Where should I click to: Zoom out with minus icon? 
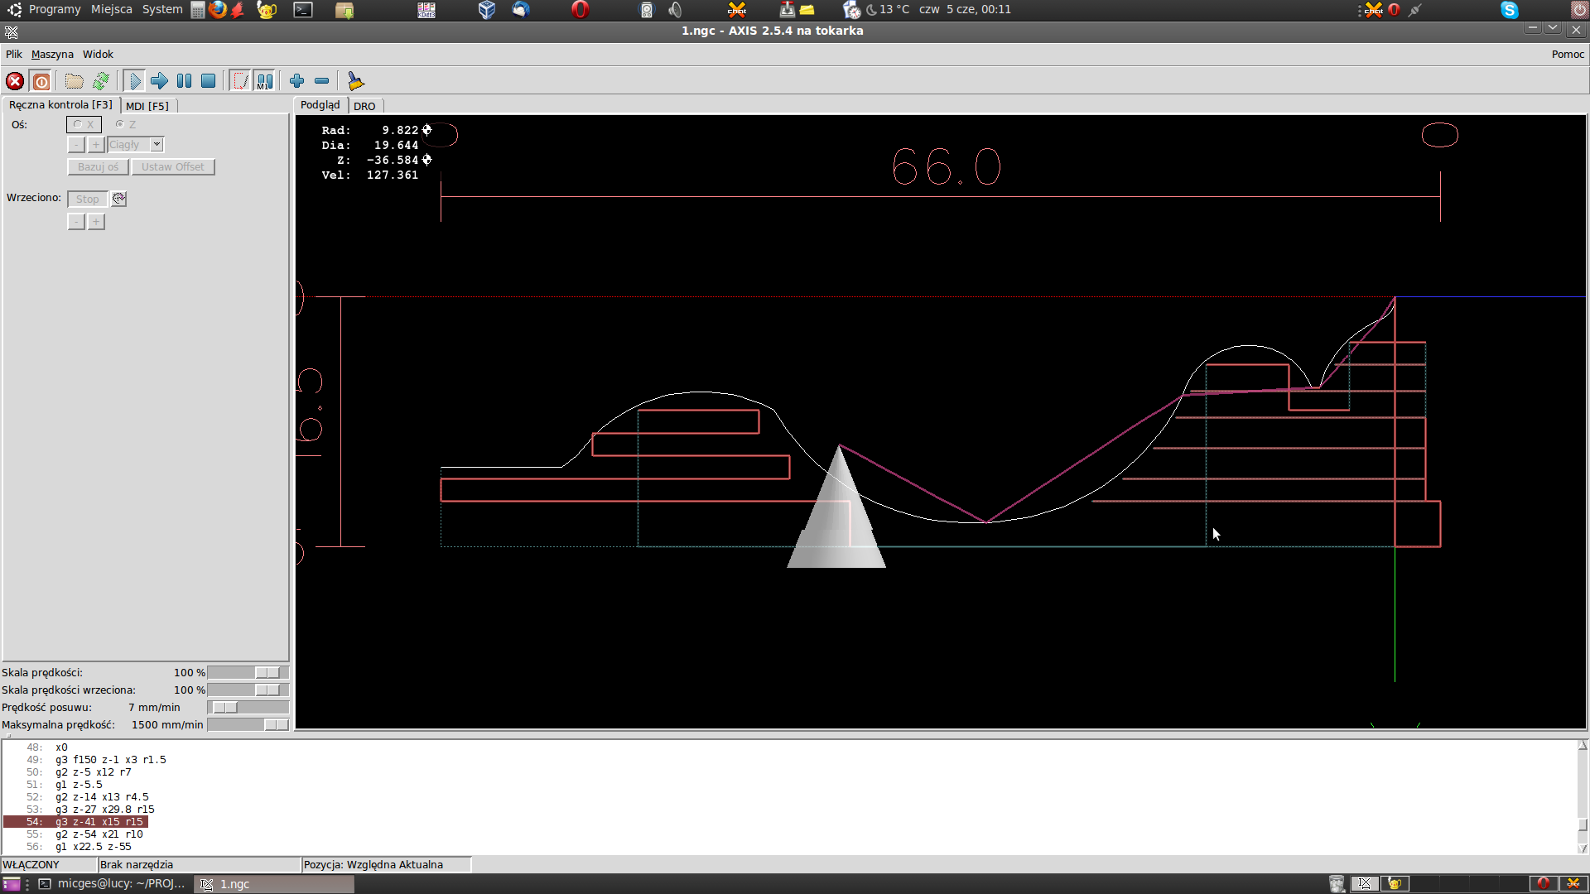[x=322, y=81]
